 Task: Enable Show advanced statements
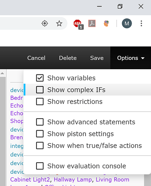coord(40,122)
